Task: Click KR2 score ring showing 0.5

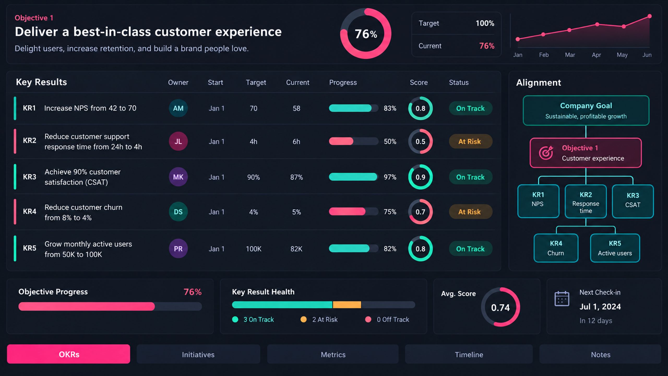Action: coord(420,141)
